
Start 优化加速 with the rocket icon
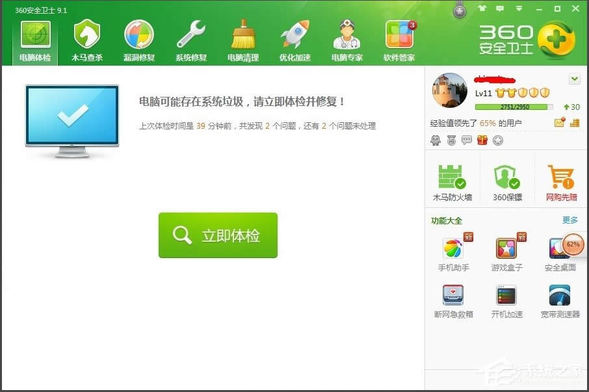(x=294, y=38)
